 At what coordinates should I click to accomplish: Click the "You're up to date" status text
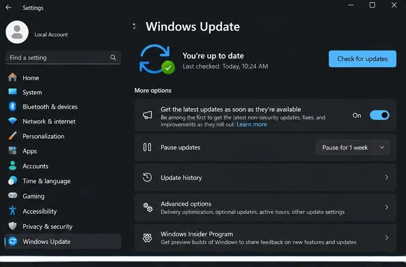[x=213, y=56]
